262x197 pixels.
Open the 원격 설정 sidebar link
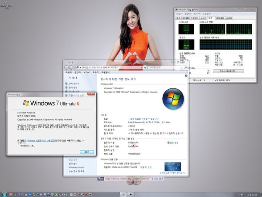coord(73,88)
